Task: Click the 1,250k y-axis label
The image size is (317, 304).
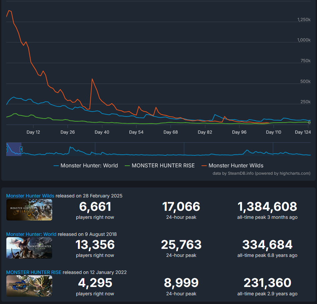Action: pyautogui.click(x=304, y=20)
